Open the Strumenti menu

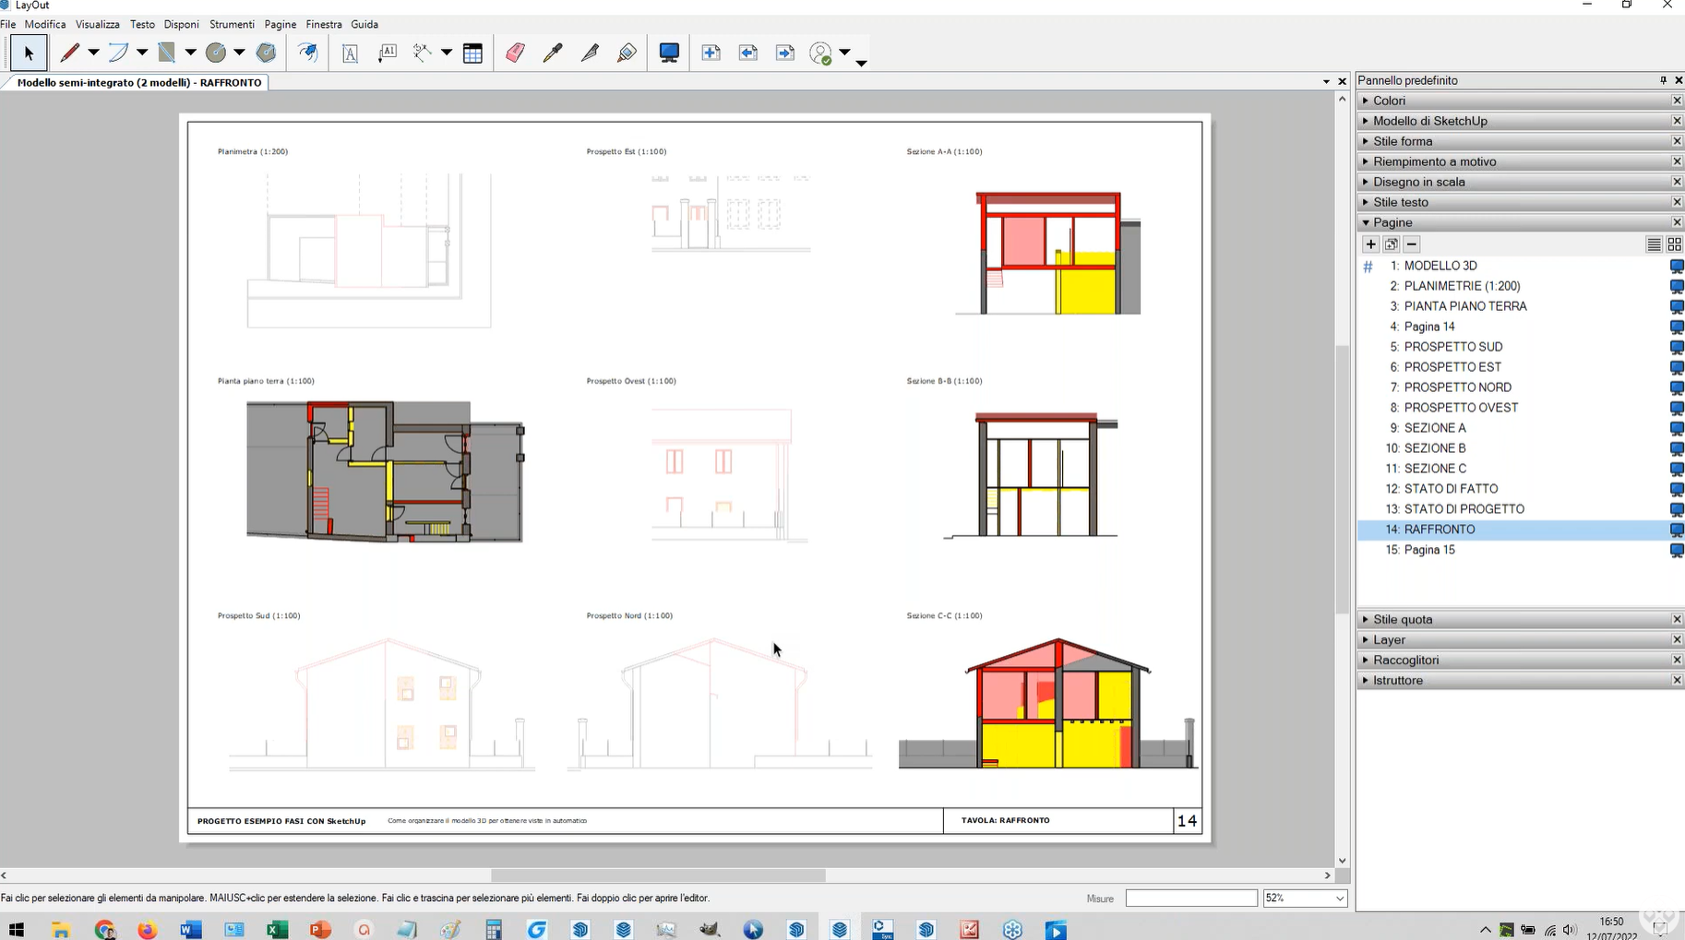pyautogui.click(x=232, y=24)
